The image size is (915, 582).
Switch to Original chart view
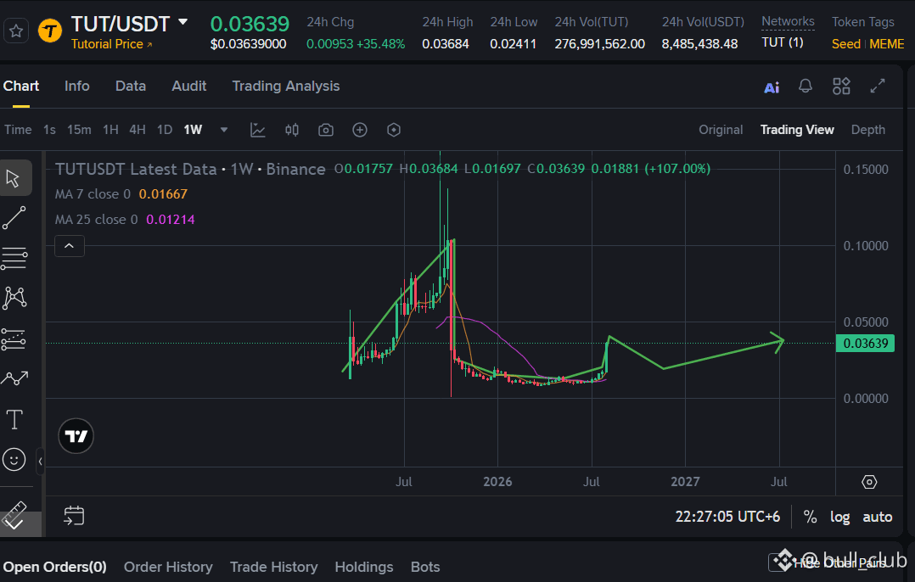click(721, 130)
